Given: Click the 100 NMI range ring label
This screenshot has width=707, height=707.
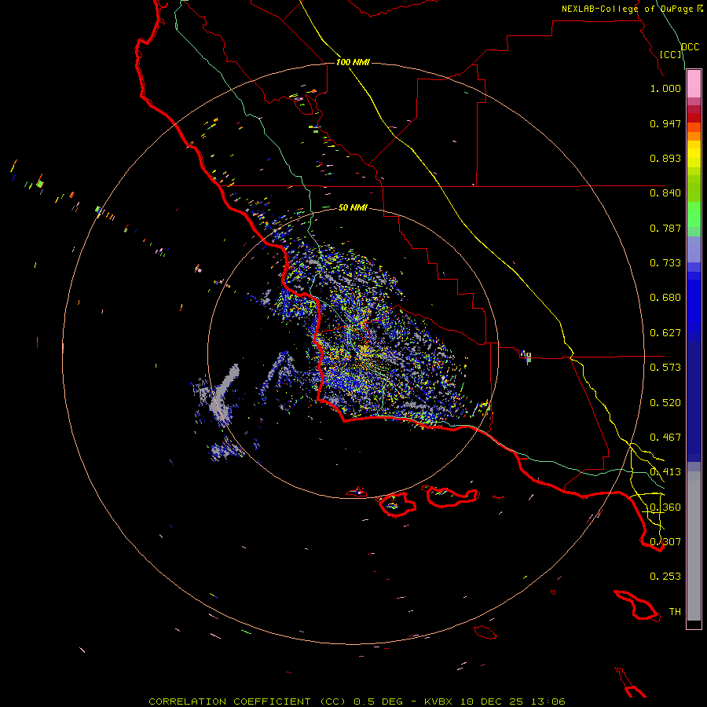Looking at the screenshot, I should (353, 62).
